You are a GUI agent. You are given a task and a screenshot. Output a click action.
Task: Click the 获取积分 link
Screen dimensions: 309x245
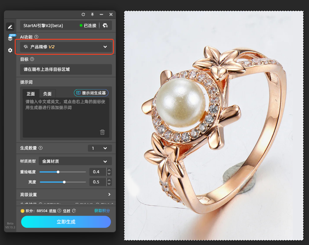(x=102, y=211)
